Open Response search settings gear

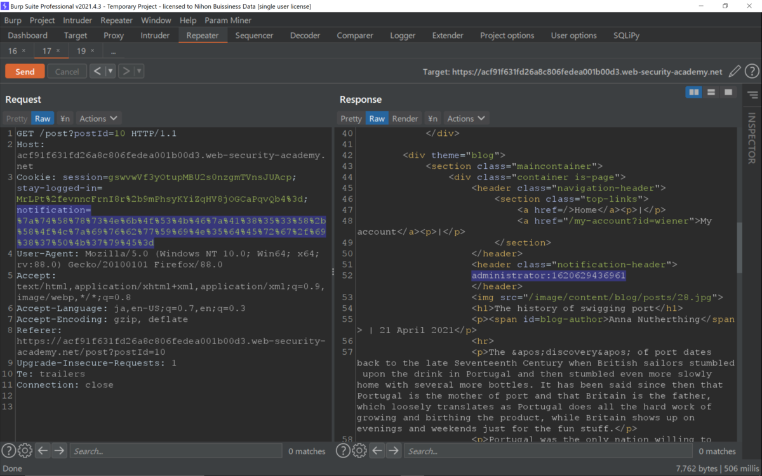point(359,451)
